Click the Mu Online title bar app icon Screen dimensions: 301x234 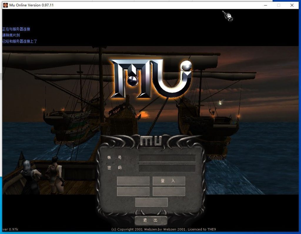point(6,5)
